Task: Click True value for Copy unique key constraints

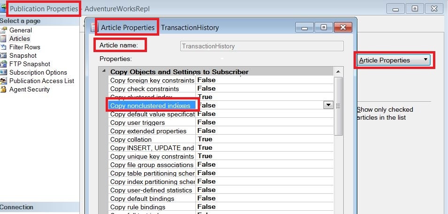Action: 205,156
